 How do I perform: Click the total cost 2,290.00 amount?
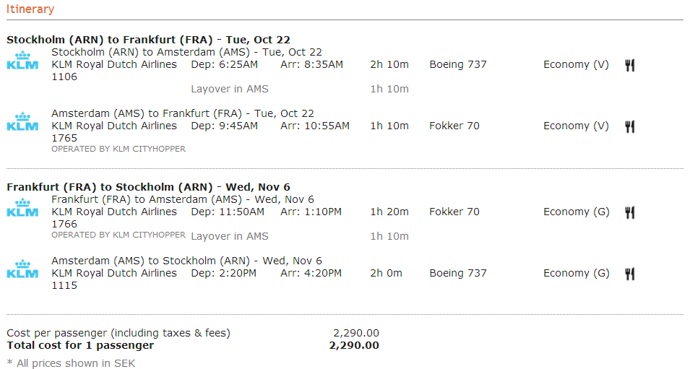tap(354, 345)
